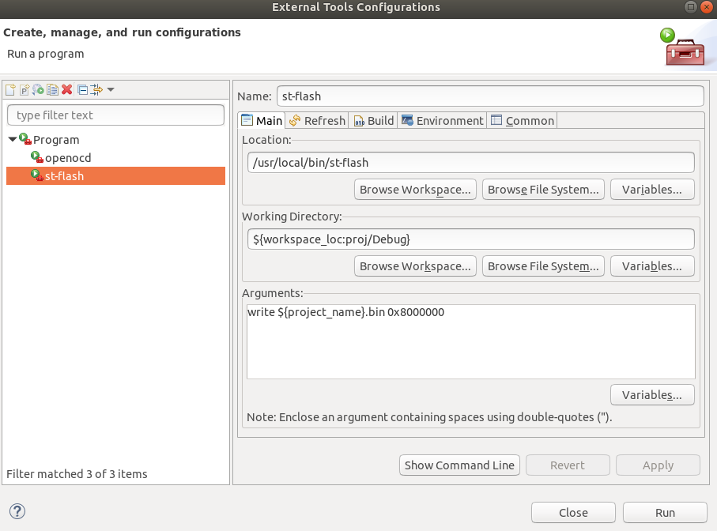Create a new prototype configuration

[24, 89]
